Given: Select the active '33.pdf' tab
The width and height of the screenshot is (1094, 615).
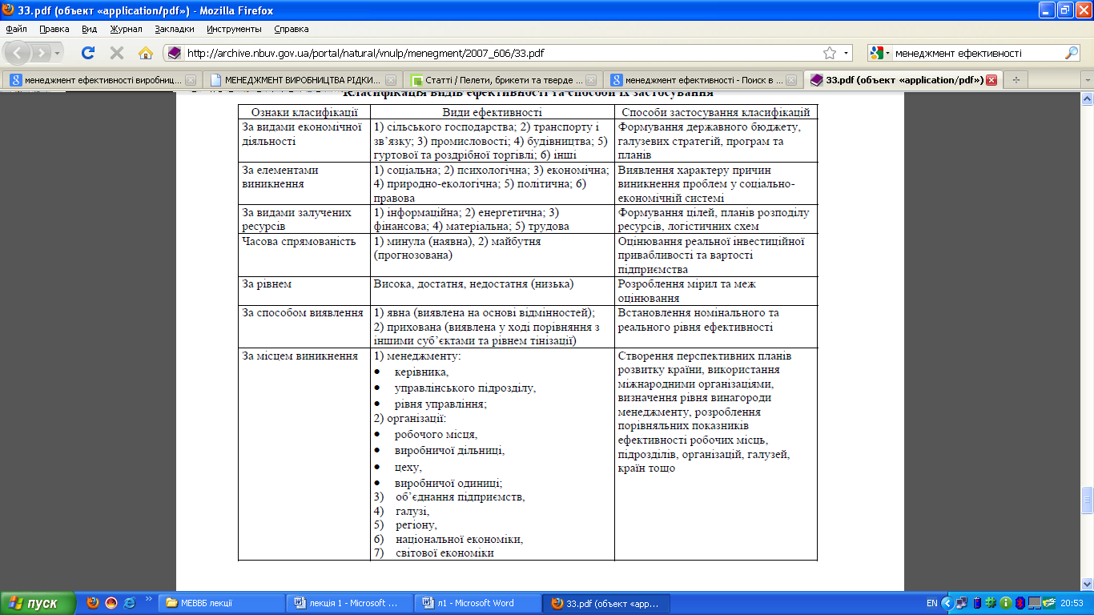Looking at the screenshot, I should [x=903, y=80].
